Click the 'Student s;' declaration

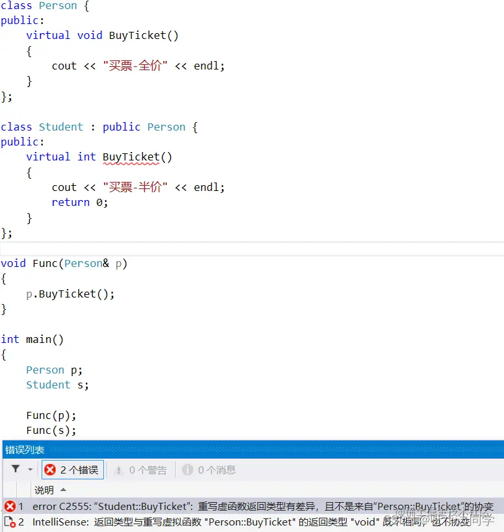click(x=58, y=385)
